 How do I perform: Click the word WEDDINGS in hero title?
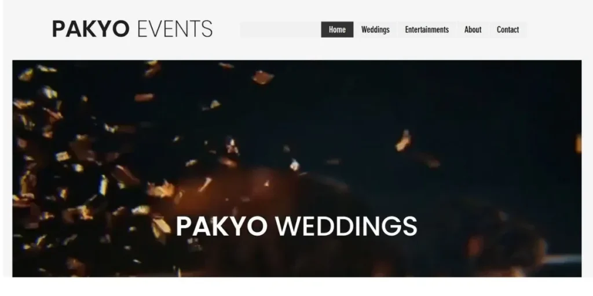(x=346, y=226)
